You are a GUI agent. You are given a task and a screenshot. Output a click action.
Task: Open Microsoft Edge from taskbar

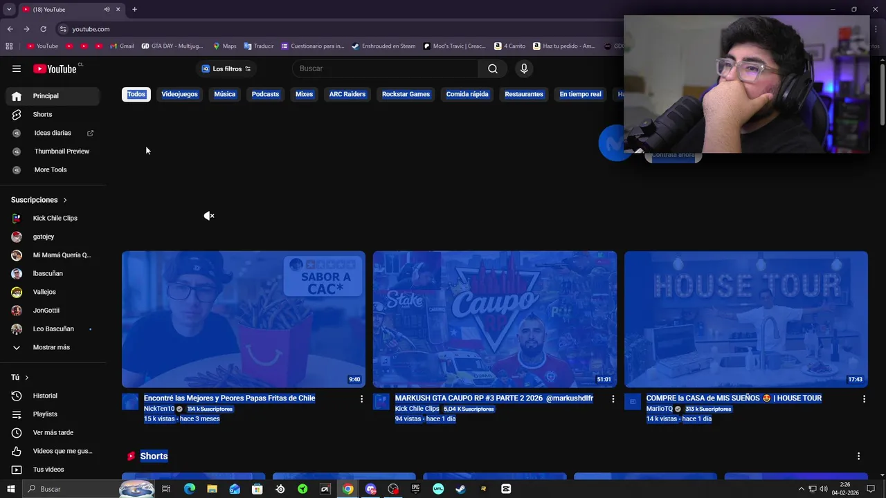point(189,489)
